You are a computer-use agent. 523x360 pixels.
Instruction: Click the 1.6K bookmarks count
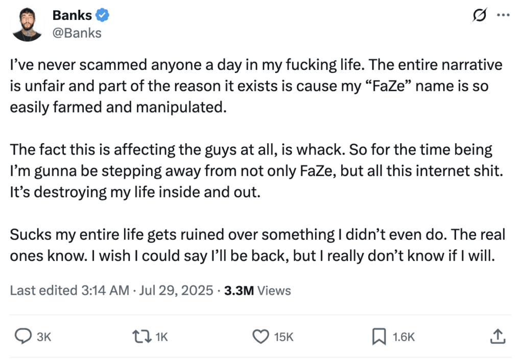click(403, 337)
